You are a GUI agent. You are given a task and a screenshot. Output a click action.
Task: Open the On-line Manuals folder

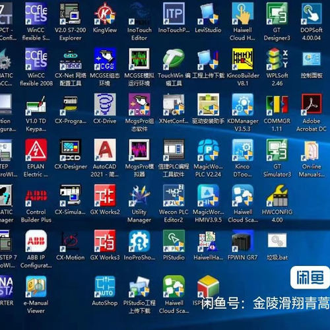coord(312,150)
